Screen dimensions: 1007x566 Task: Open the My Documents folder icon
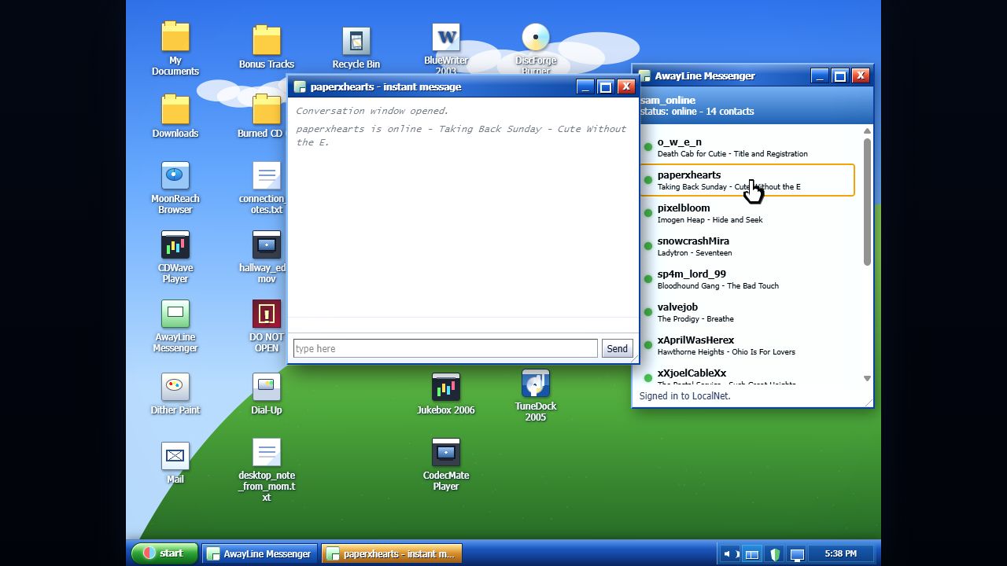point(175,49)
